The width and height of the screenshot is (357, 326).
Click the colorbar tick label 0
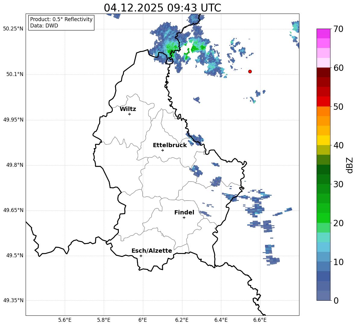pos(336,300)
